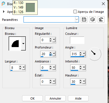
Task: Decrease the Largeur value with down arrow
Action: click(x=20, y=69)
